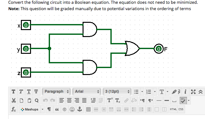Toggle strikethrough text formatting

[x=36, y=91]
